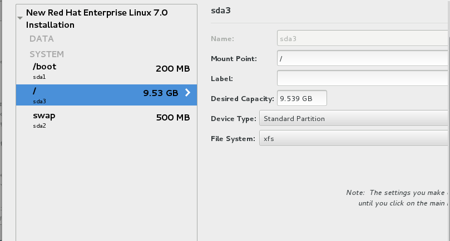Click the Desired Capacity label
Image resolution: width=450 pixels, height=241 pixels.
pyautogui.click(x=242, y=99)
